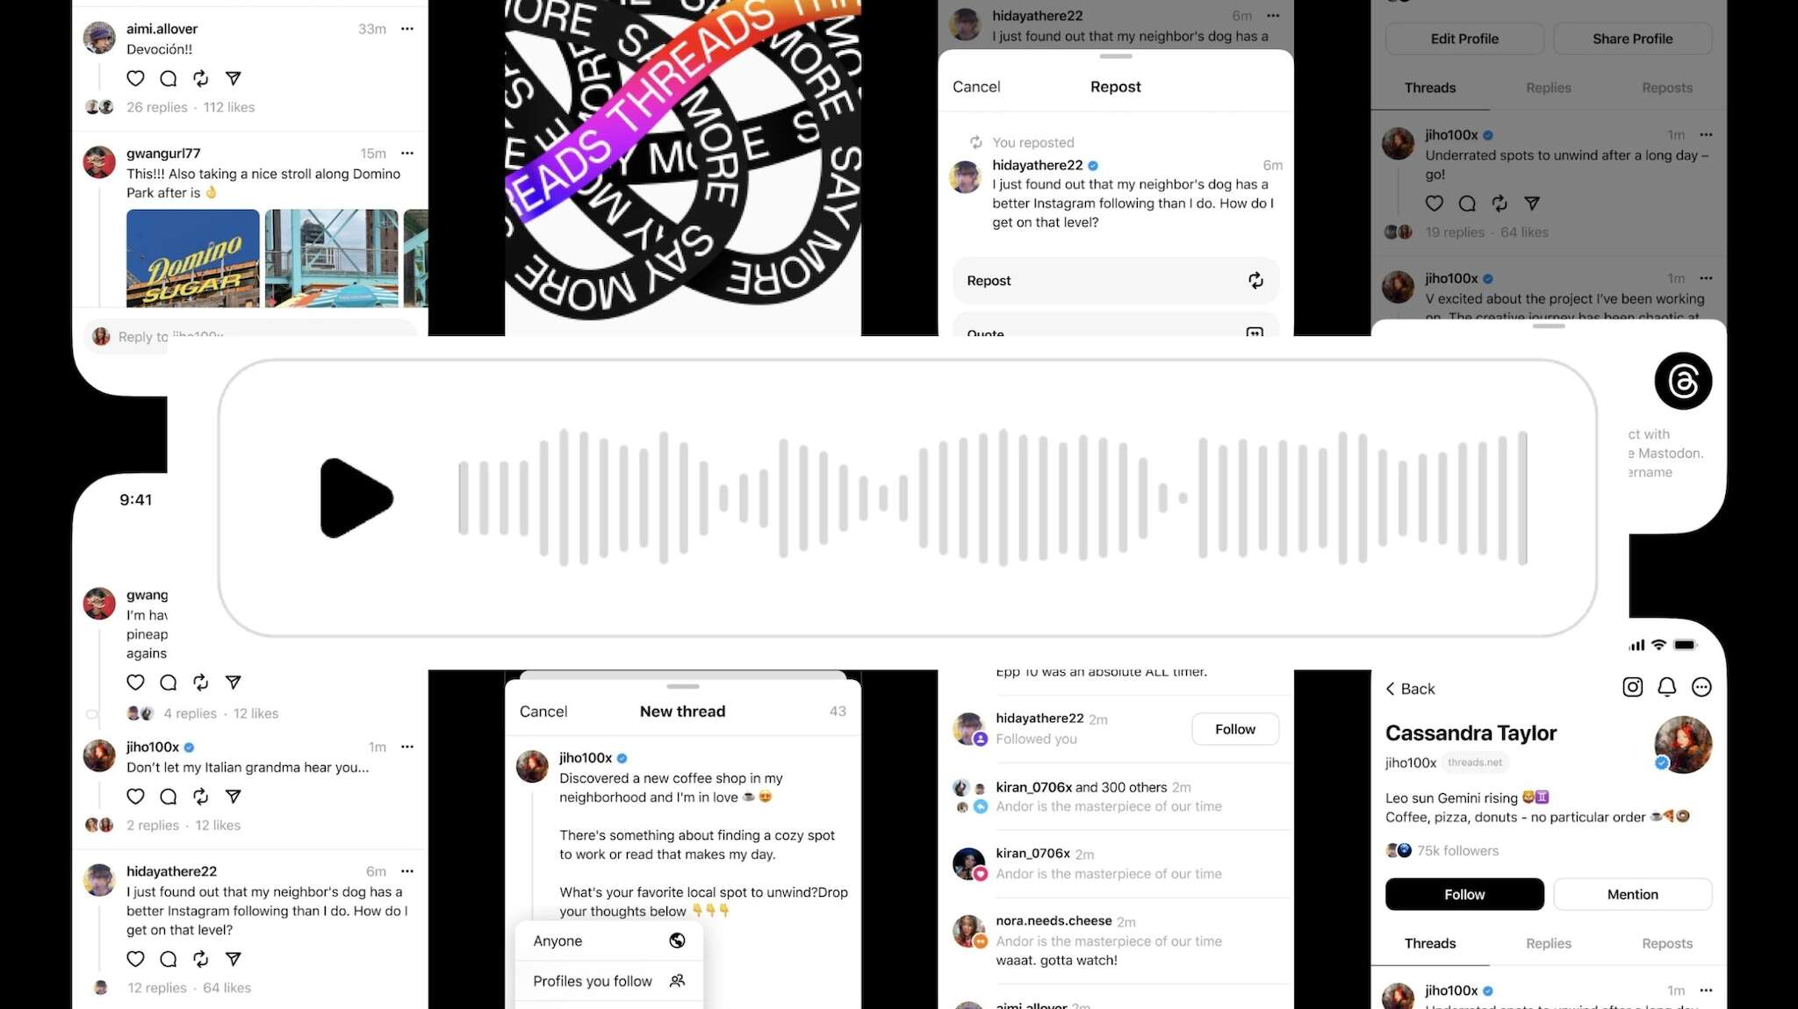Click the Cancel button in the new thread composer
The height and width of the screenshot is (1009, 1798).
[543, 711]
